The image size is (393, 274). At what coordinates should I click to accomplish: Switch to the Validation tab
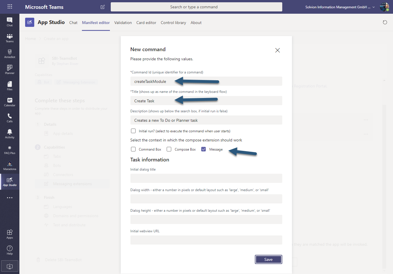pyautogui.click(x=123, y=23)
